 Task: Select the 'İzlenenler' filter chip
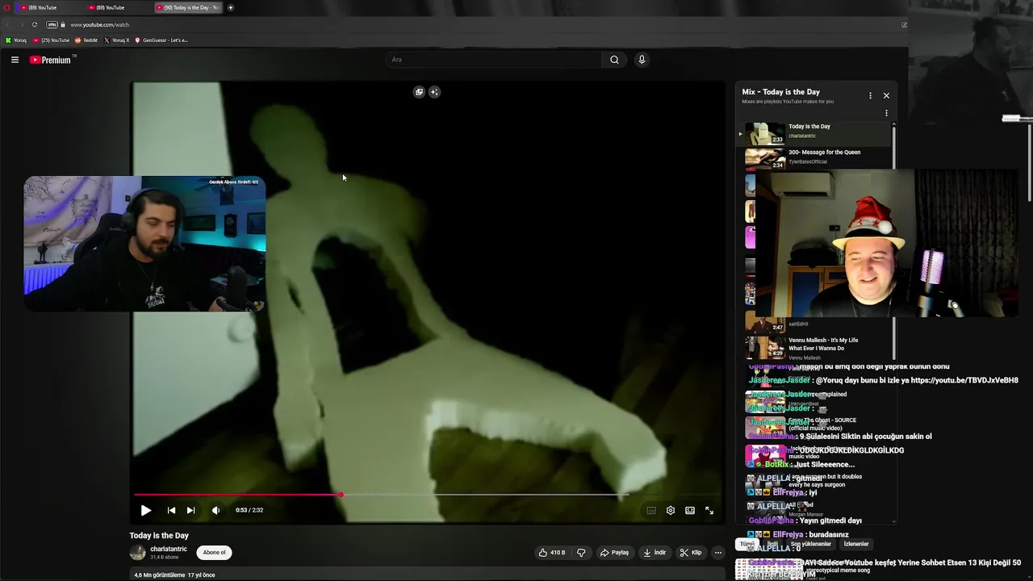click(855, 544)
